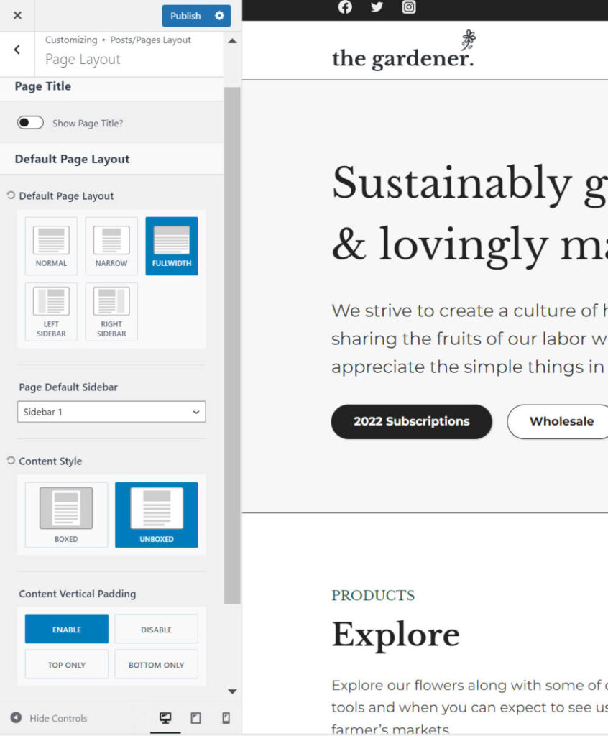Click the Twitter icon in the top bar
The width and height of the screenshot is (608, 736).
point(377,7)
